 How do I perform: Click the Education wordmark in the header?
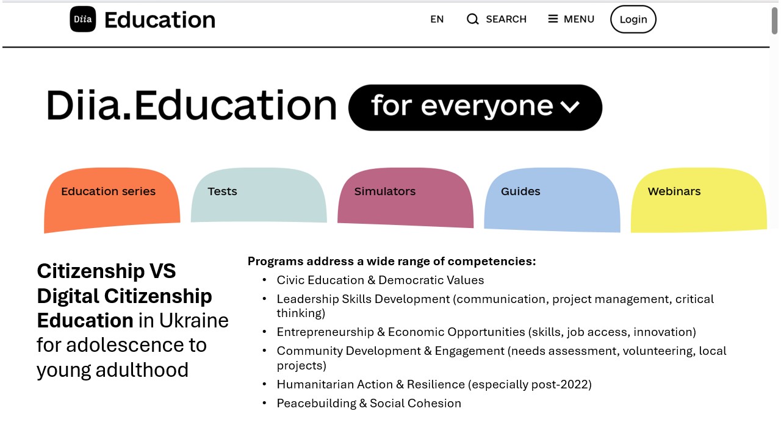[160, 20]
